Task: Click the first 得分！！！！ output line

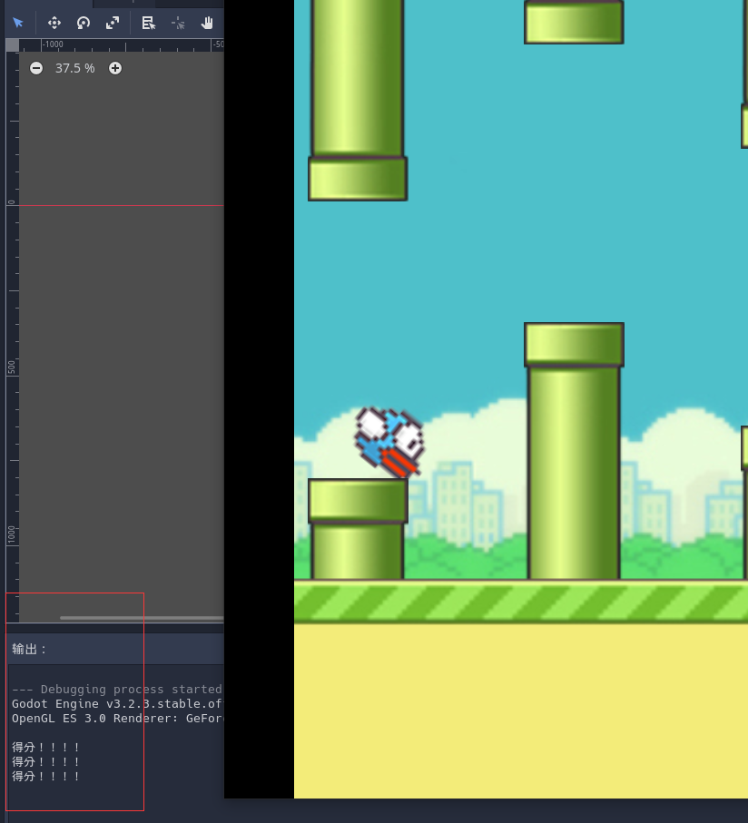Action: (45, 747)
